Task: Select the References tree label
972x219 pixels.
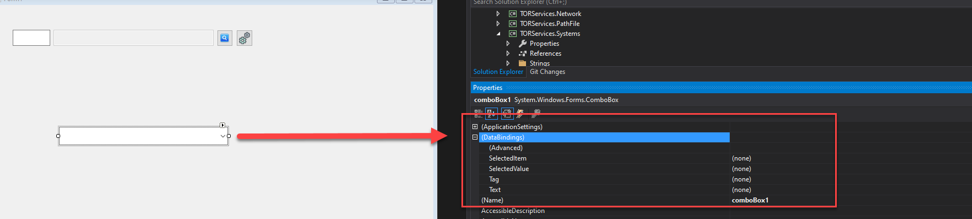Action: (545, 54)
